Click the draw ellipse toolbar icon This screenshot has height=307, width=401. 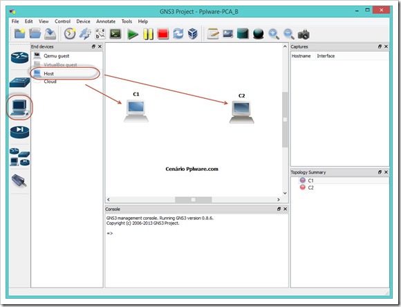click(x=258, y=34)
